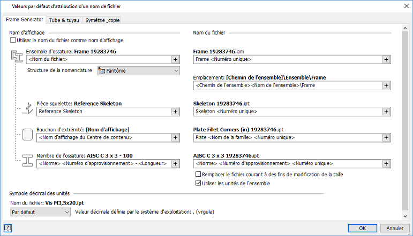Click plus beside the Emplacement path field
The image size is (413, 236).
(386, 85)
